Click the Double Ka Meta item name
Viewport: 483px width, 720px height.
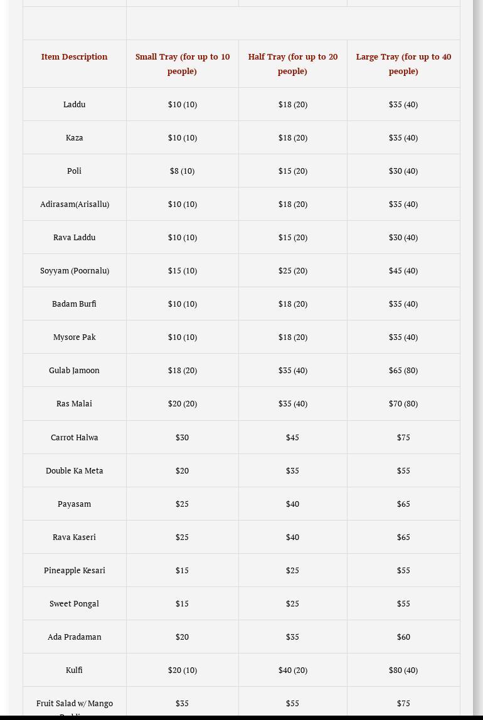pos(74,470)
